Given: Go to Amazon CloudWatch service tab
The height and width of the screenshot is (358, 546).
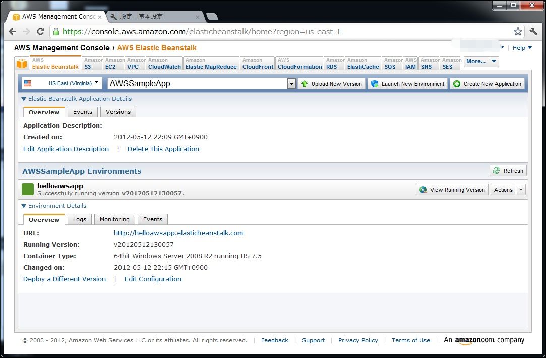Looking at the screenshot, I should [164, 63].
